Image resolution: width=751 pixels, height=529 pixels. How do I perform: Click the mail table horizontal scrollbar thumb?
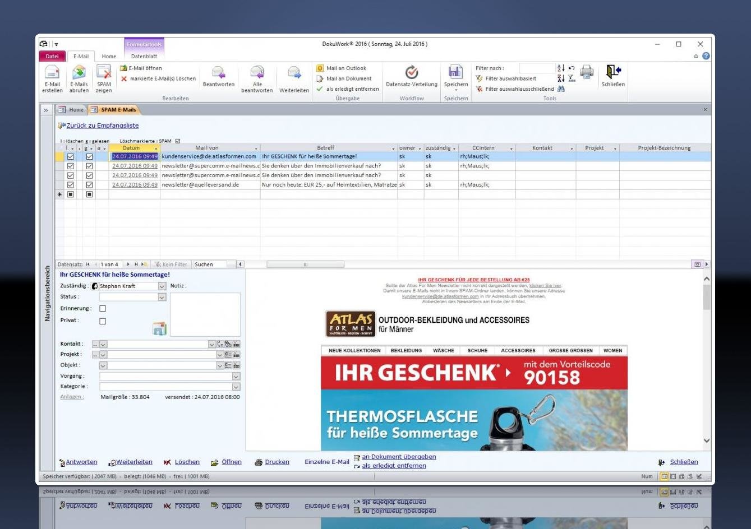(x=305, y=264)
